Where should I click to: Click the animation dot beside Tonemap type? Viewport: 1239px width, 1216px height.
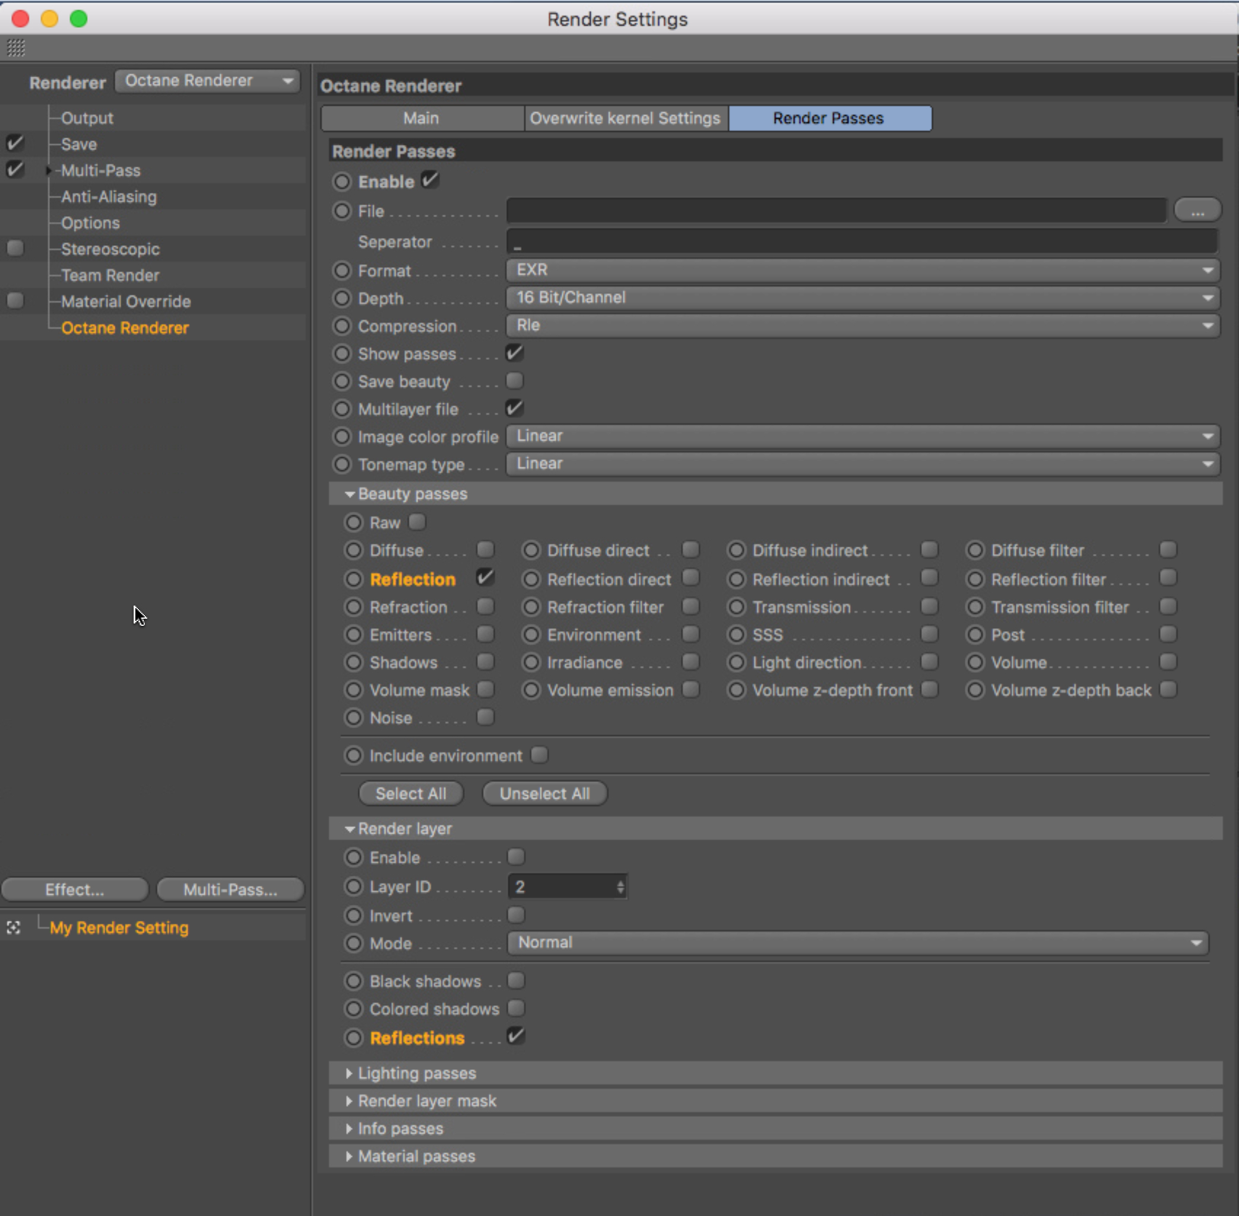343,464
